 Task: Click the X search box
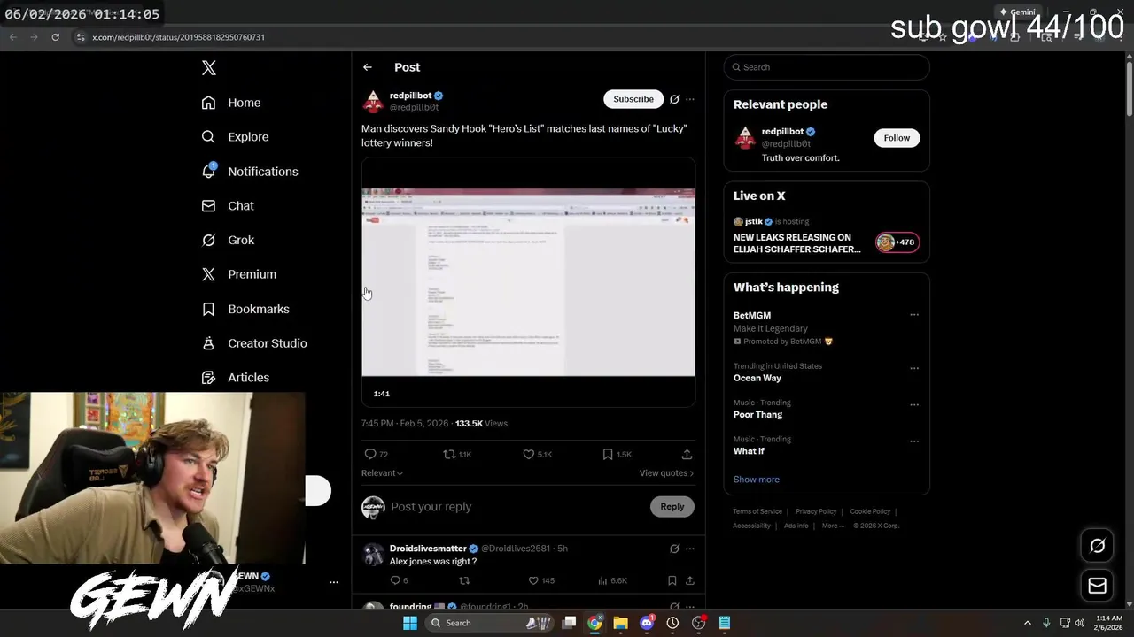tap(827, 67)
